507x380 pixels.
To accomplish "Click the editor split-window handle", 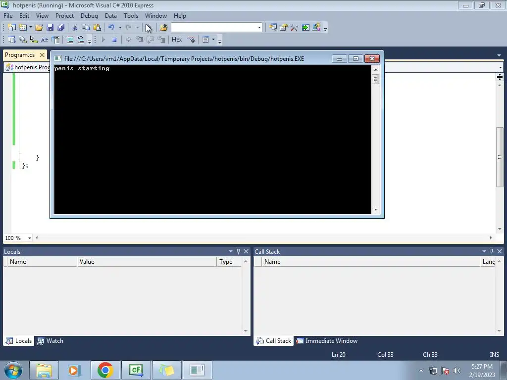I will [x=500, y=77].
